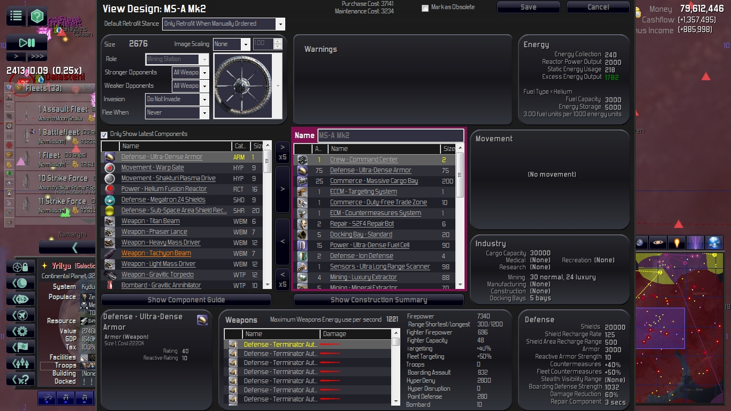Open Weaker Opponents dropdown
731x411 pixels.
(190, 86)
